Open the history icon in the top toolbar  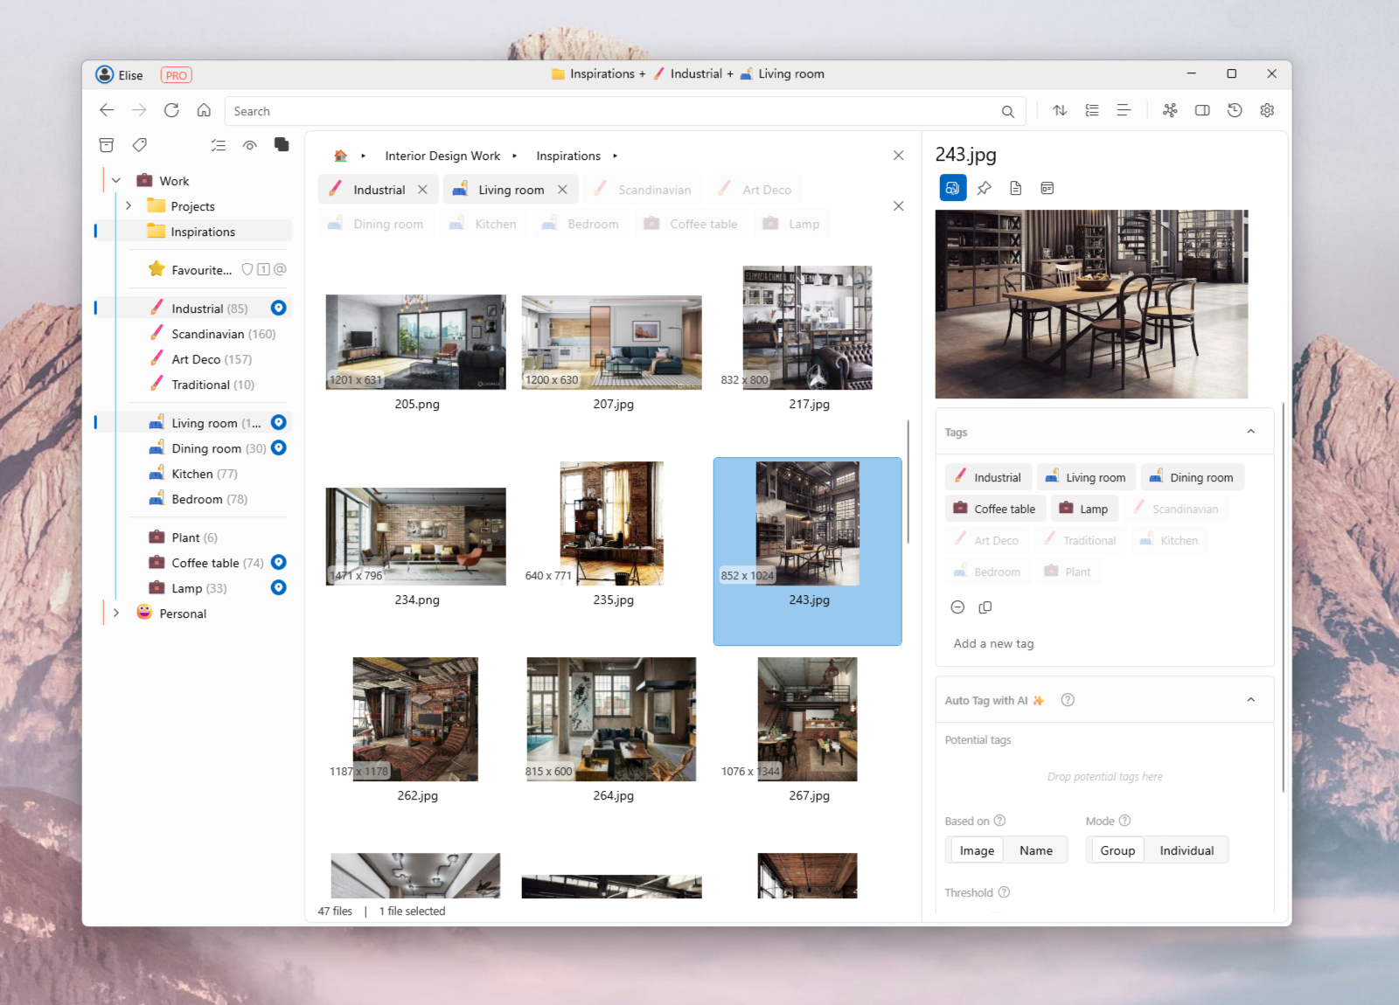click(1234, 110)
